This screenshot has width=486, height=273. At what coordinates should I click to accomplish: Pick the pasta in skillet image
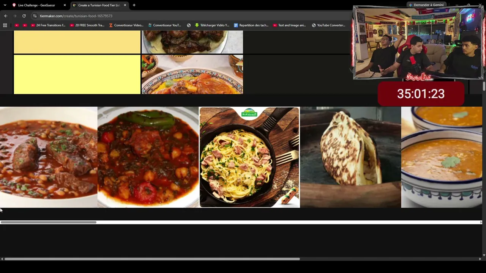coord(249,157)
